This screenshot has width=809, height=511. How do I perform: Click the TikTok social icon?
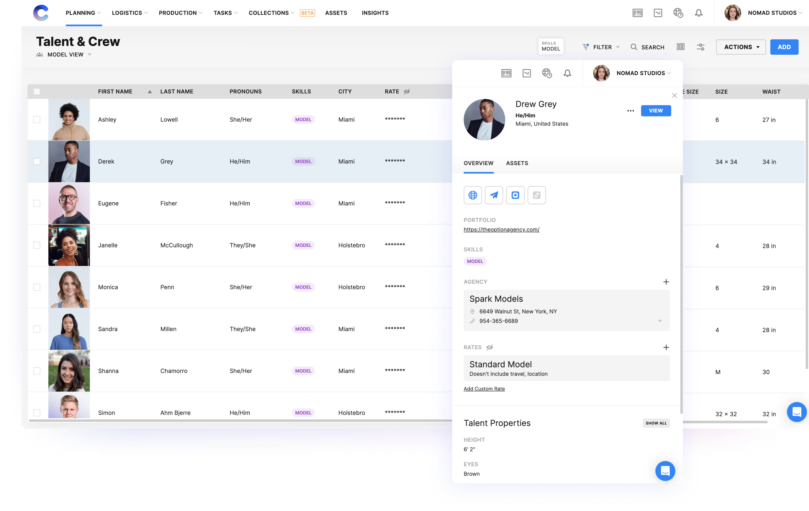(536, 195)
